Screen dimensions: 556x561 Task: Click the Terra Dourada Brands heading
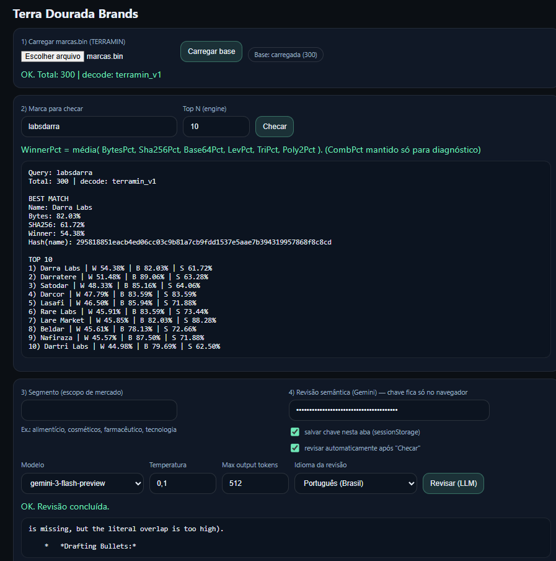[76, 14]
